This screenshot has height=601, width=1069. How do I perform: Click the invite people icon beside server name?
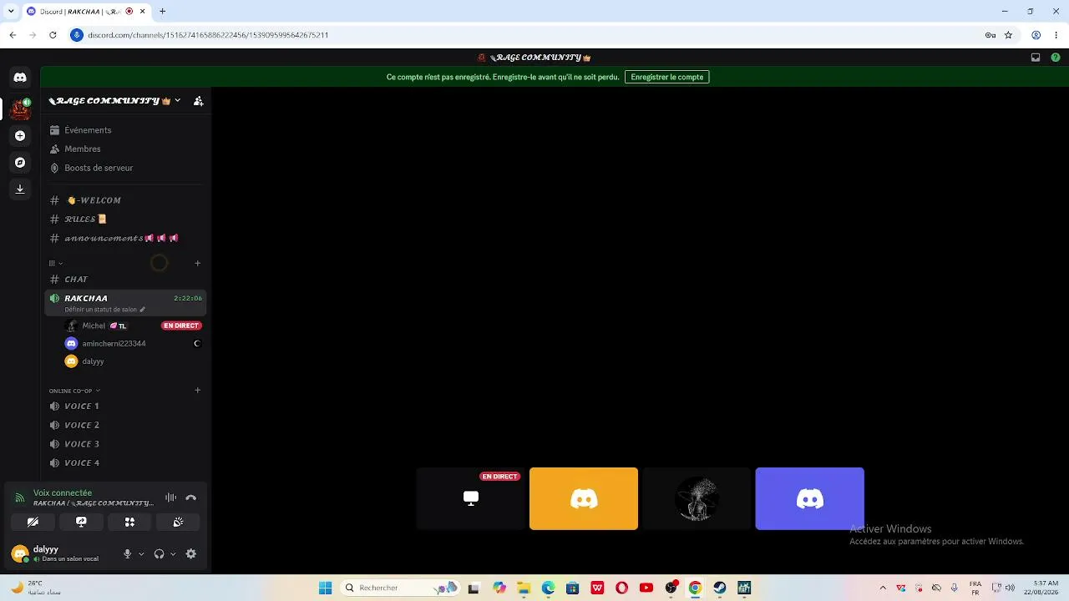coord(198,101)
